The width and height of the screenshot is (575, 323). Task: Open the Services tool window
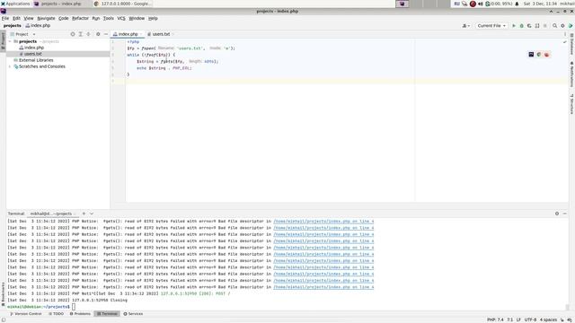(133, 314)
